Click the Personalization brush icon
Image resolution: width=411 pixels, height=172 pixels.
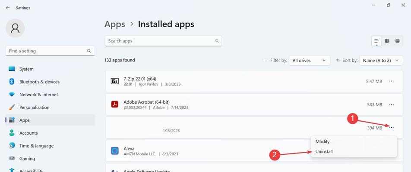[x=12, y=107]
